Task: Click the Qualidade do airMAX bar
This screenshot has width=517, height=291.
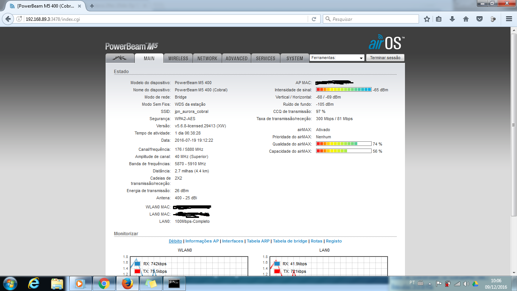Action: tap(344, 144)
